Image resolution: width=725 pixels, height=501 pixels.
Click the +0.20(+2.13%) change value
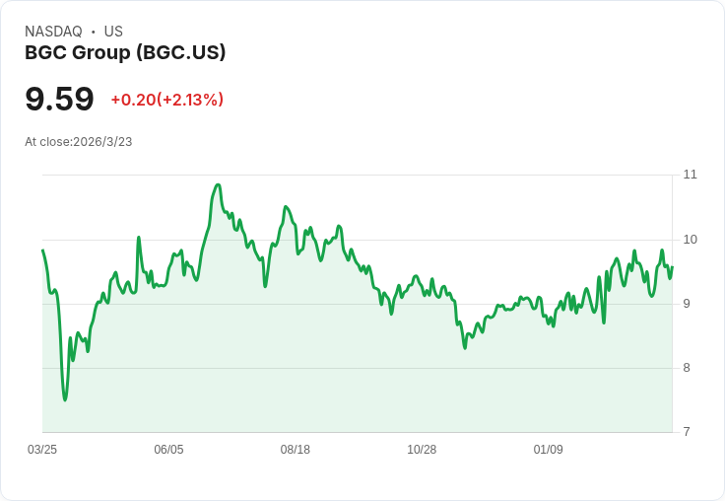(x=166, y=100)
